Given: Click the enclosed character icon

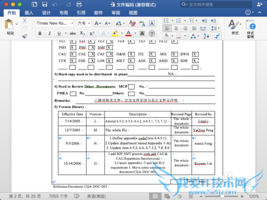Looking at the screenshot, I should coord(152,34).
